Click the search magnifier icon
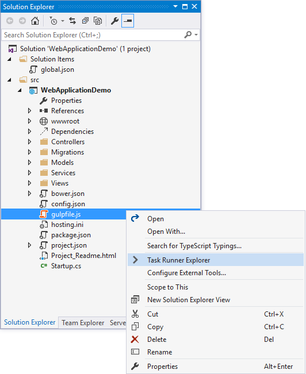This screenshot has width=306, height=374. coord(188,35)
